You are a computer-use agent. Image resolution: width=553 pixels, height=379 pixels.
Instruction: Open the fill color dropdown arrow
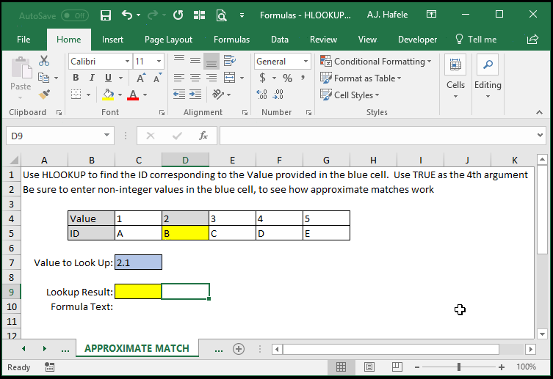coord(120,95)
